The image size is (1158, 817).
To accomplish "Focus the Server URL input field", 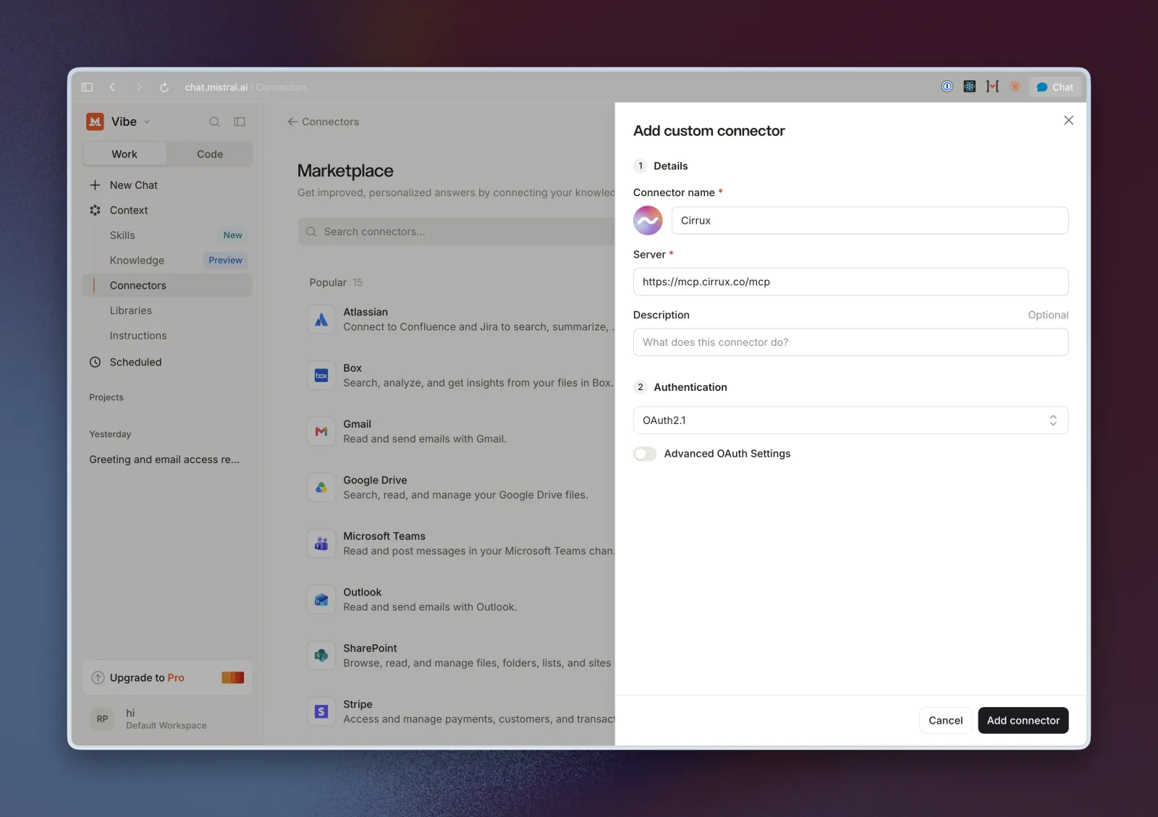I will (x=850, y=281).
